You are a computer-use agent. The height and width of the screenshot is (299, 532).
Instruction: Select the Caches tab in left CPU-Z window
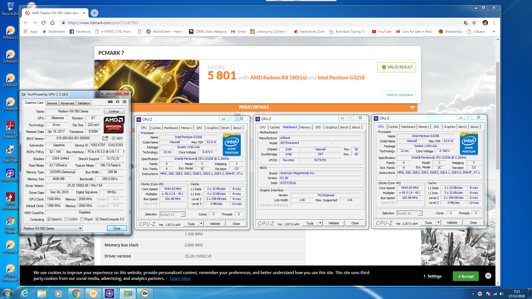(156, 128)
